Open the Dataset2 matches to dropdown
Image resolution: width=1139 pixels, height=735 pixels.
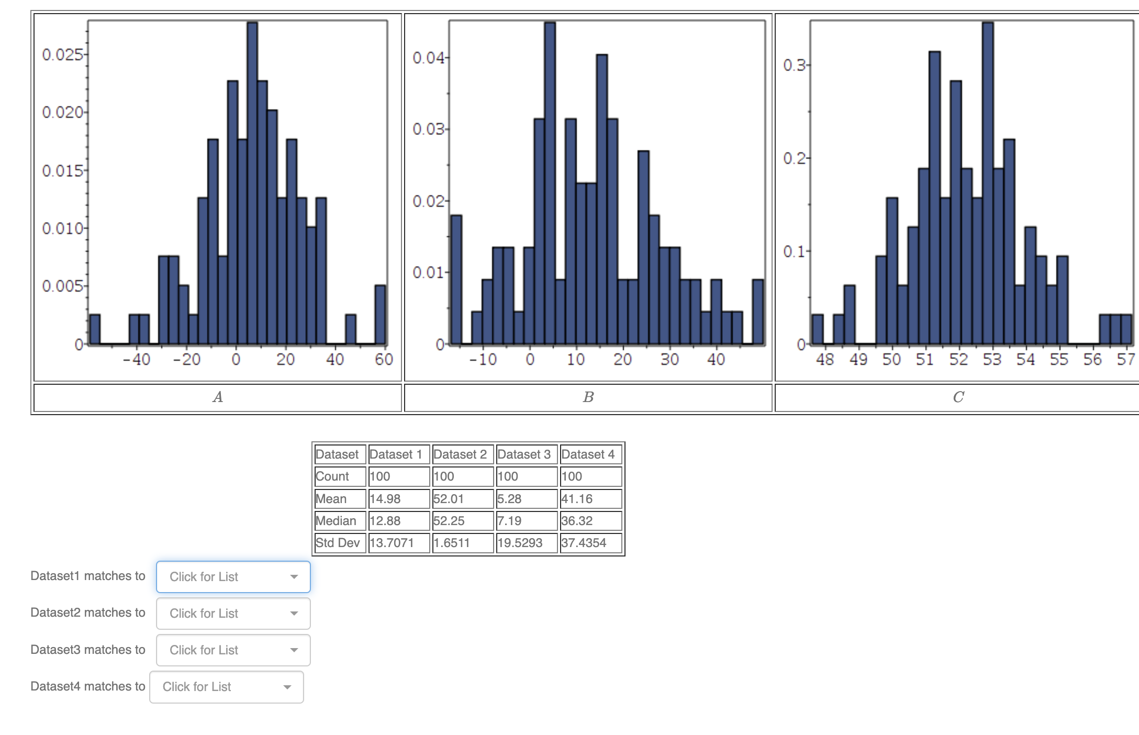(x=233, y=614)
